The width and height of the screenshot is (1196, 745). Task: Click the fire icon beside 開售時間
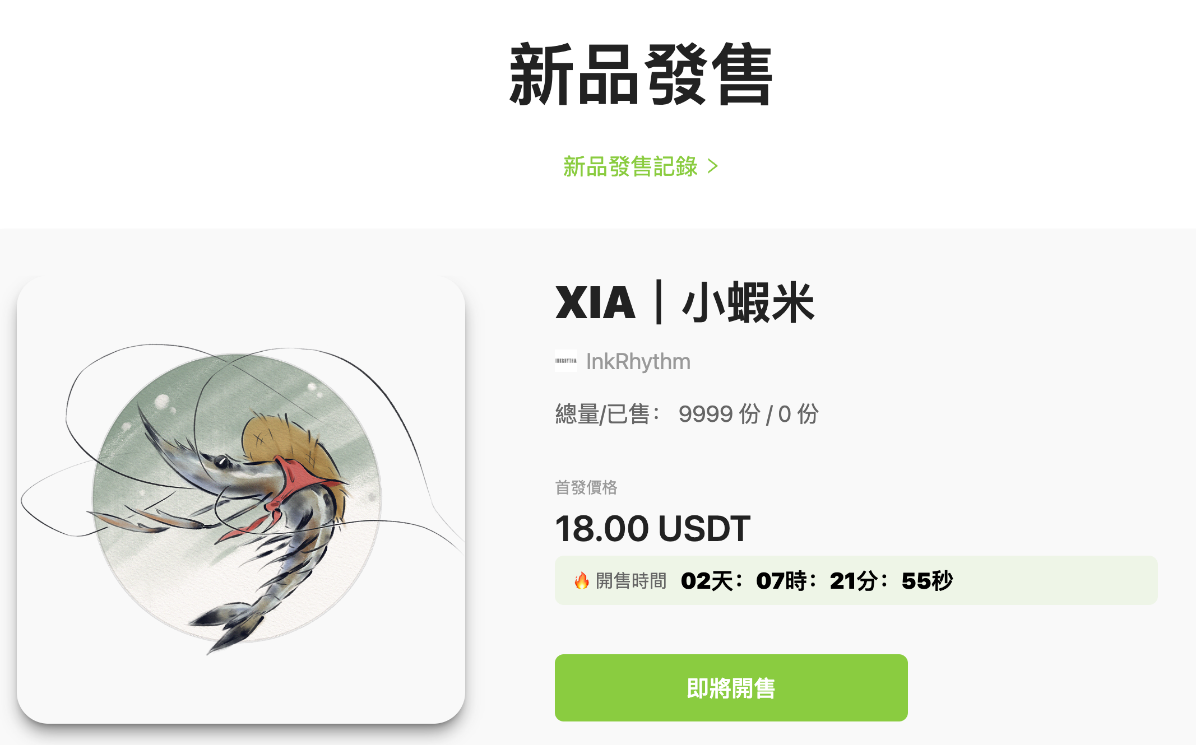point(582,581)
